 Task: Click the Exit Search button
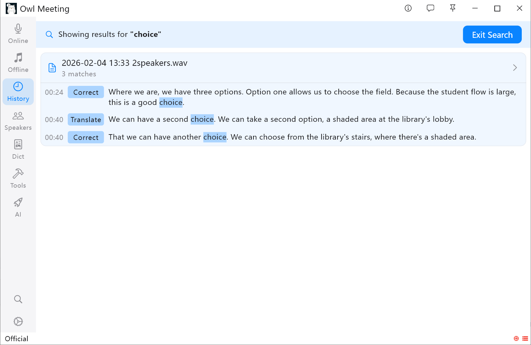click(x=492, y=34)
